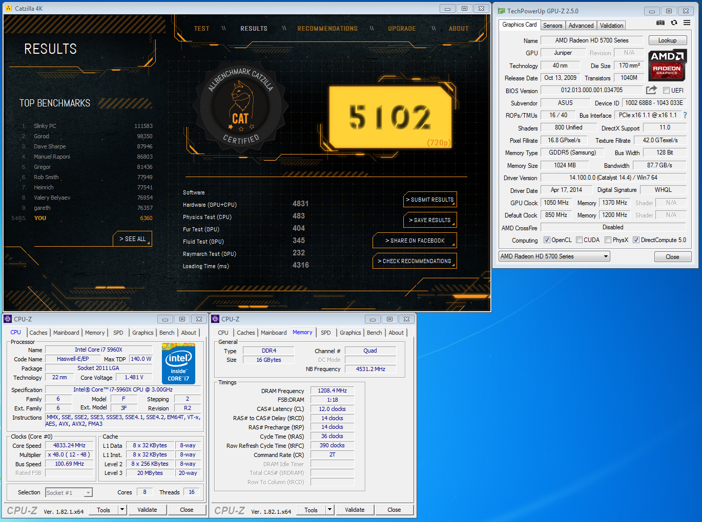Click the Catzilla certified cat badge
Screen dimensions: 702x522
pos(241,107)
